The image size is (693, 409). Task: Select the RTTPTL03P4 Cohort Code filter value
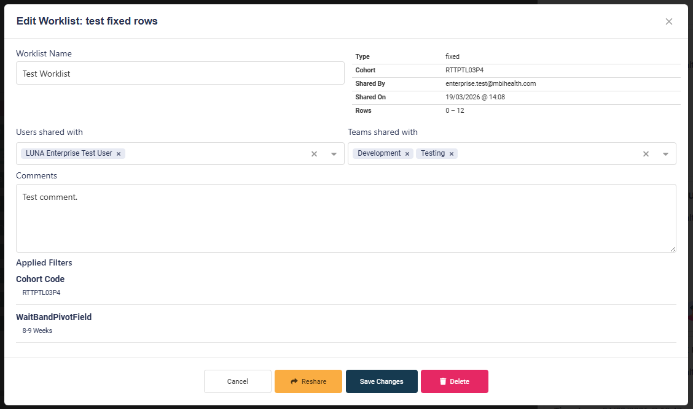coord(41,292)
